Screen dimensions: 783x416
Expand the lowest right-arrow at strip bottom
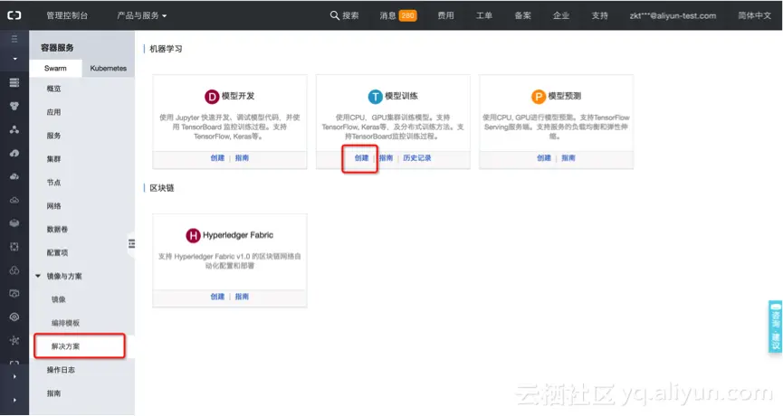14,400
